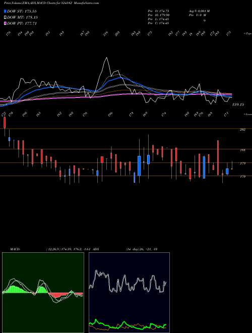Click the last blue candlestick at far right
The width and height of the screenshot is (252, 333).
tap(227, 172)
